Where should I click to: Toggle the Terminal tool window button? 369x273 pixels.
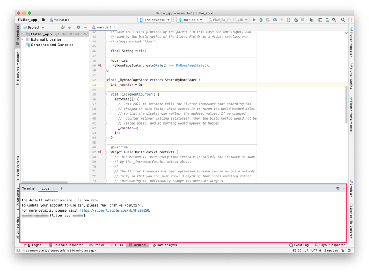coord(137,245)
